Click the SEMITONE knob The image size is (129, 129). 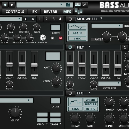23,27
